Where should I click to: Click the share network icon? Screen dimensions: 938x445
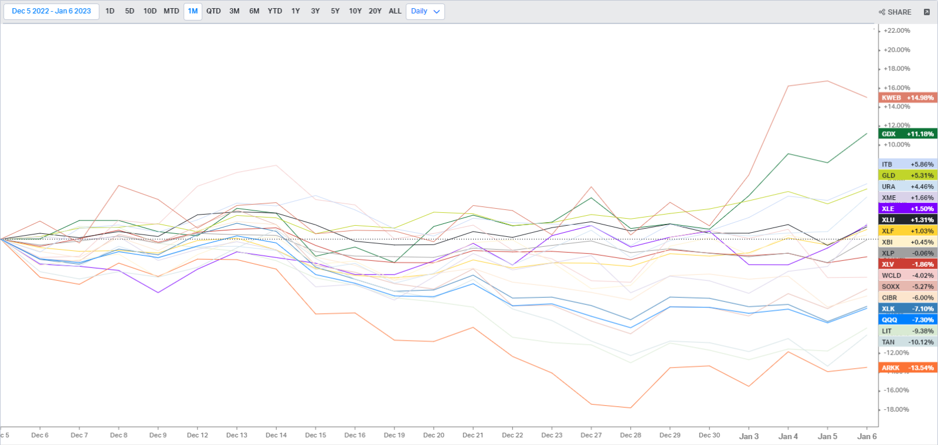pyautogui.click(x=882, y=12)
